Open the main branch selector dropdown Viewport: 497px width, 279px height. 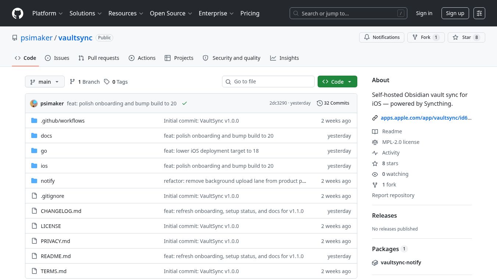tap(45, 81)
